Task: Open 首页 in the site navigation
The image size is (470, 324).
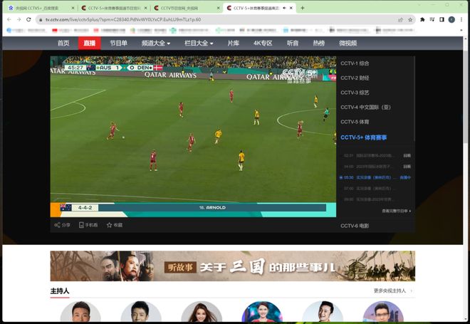Action: point(63,43)
